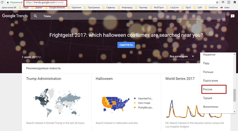Open the СоцСети bookmark folder
The image size is (238, 131).
(x=173, y=7)
